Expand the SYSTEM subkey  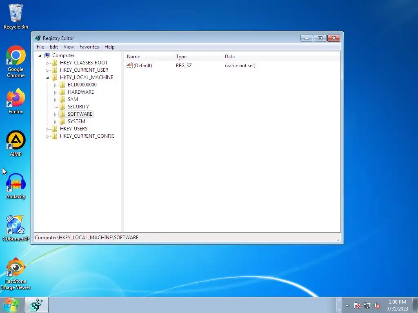click(x=55, y=121)
